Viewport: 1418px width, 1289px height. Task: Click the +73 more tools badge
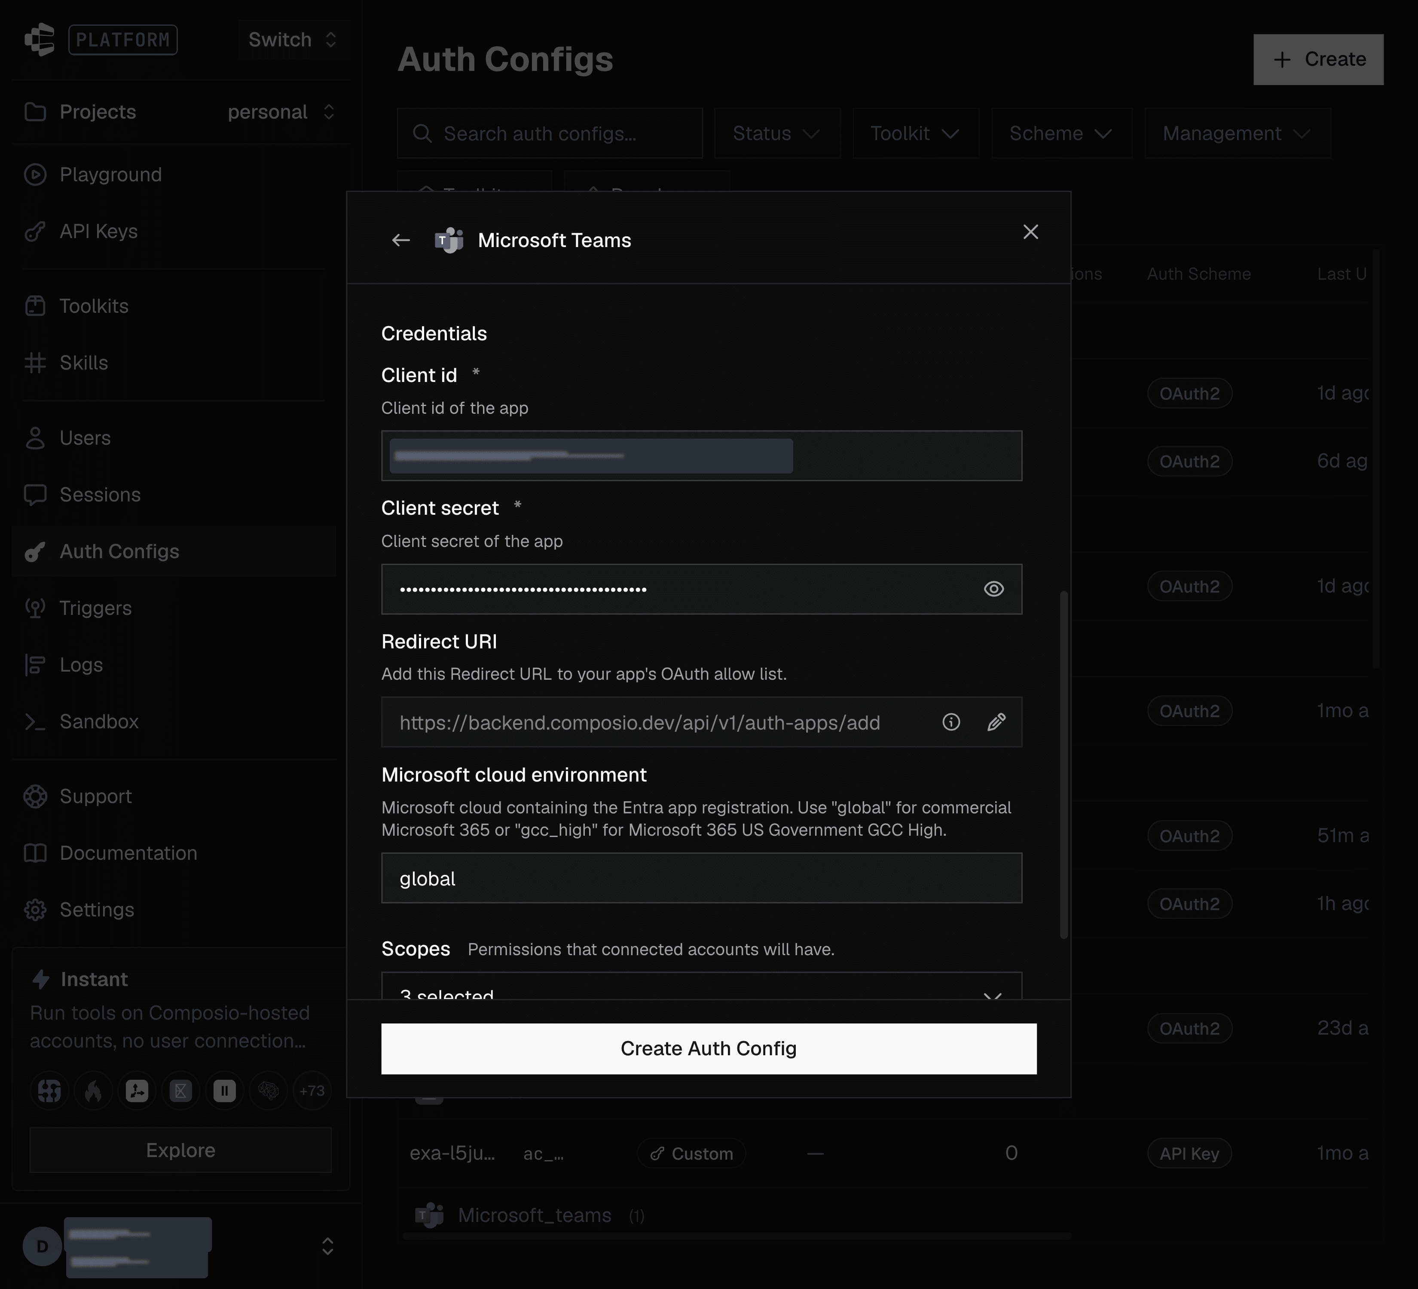click(x=312, y=1090)
